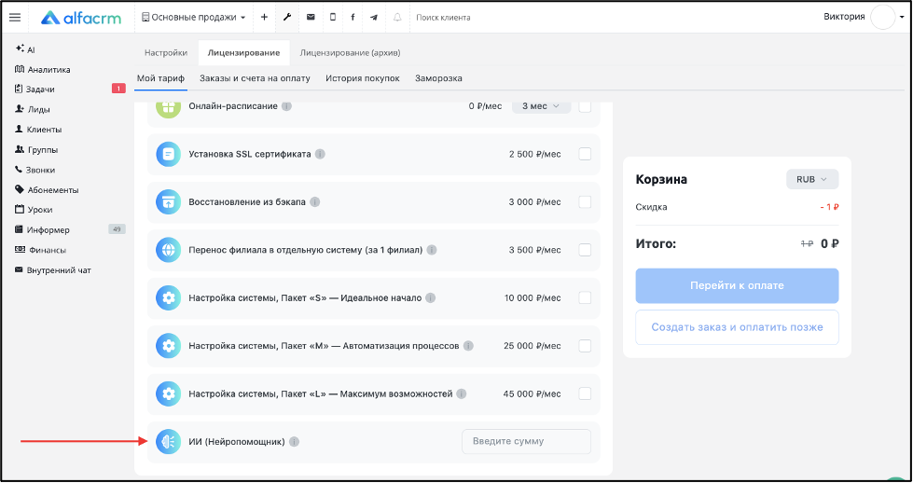Click the wrench settings icon in toolbar

(287, 18)
